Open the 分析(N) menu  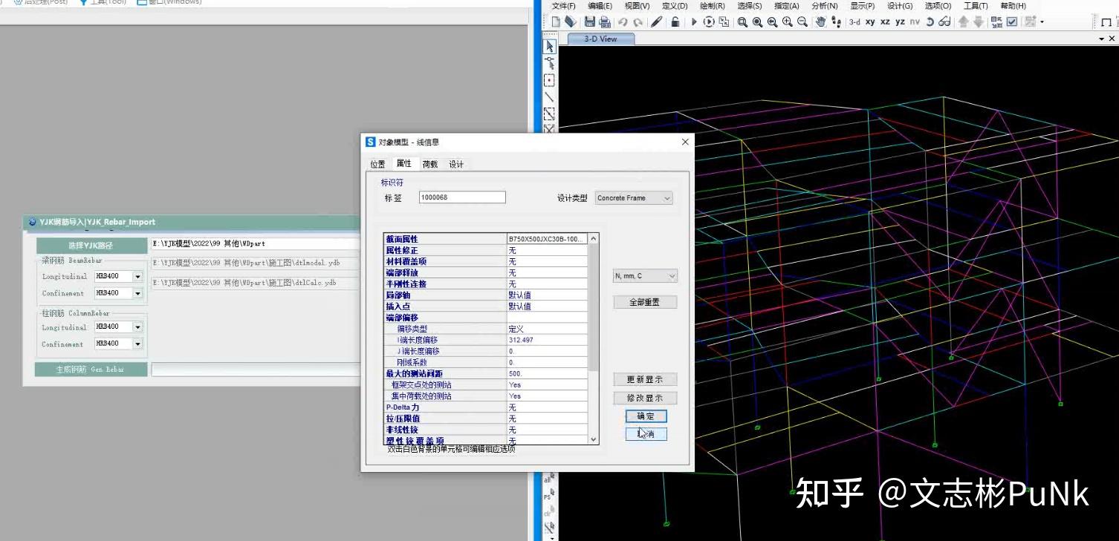click(823, 6)
